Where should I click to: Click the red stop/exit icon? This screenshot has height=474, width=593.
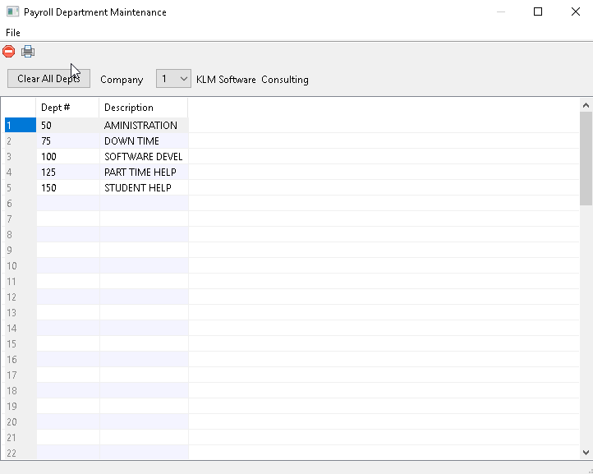coord(9,51)
